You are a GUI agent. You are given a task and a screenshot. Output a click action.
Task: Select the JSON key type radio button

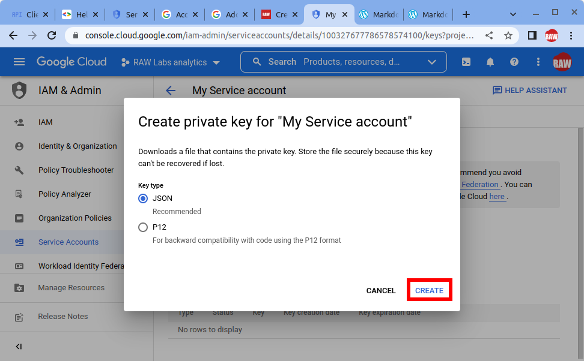point(143,198)
